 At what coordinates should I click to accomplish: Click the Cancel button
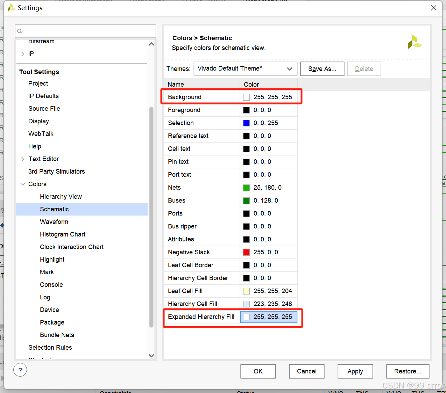pos(307,371)
